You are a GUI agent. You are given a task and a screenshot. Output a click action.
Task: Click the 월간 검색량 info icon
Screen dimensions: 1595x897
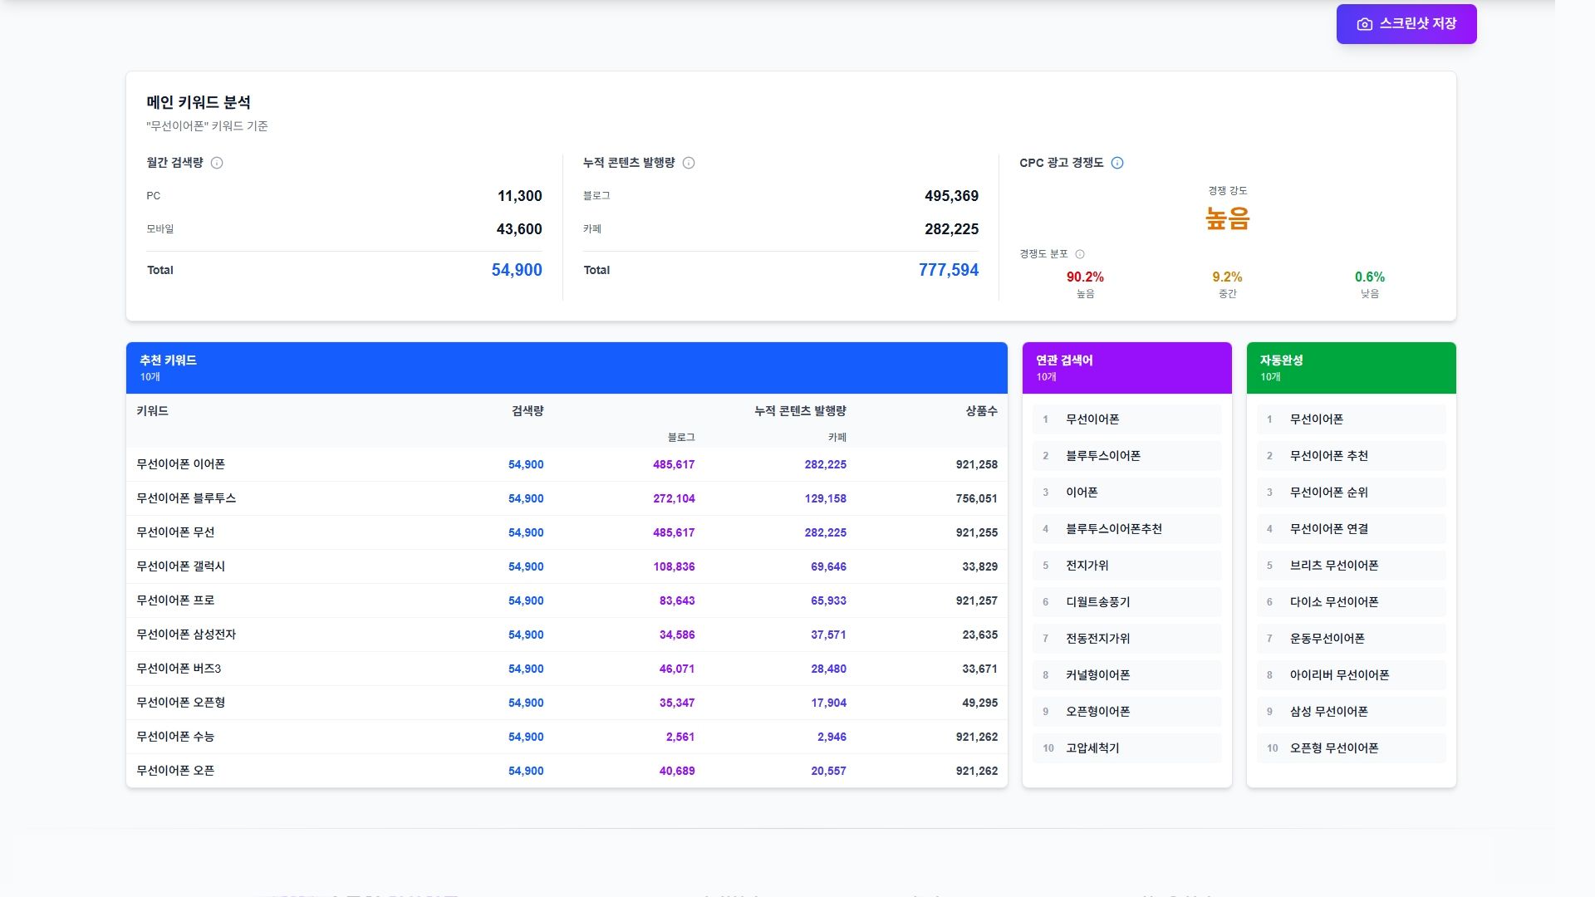[x=218, y=164]
